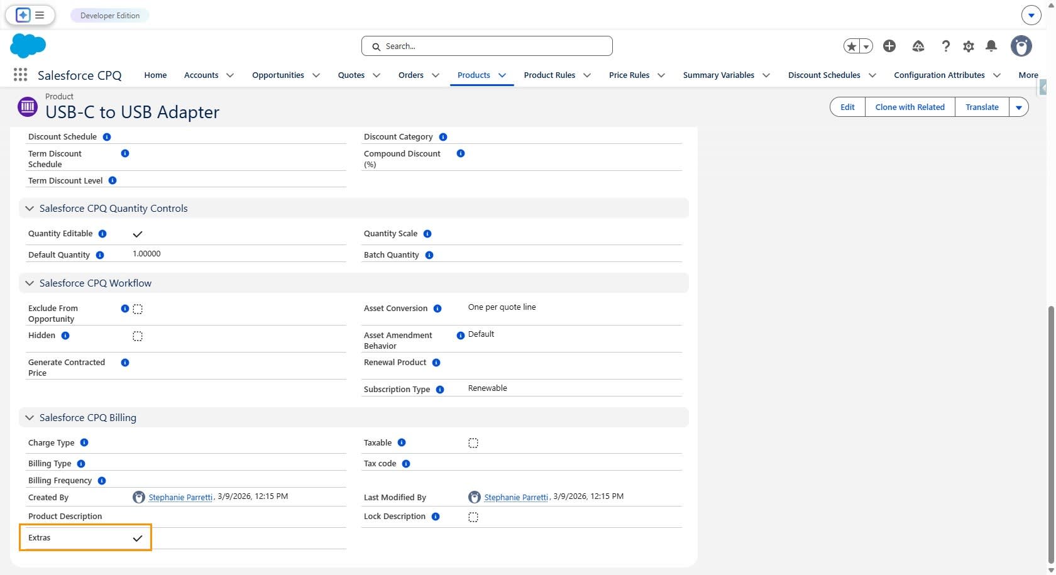Open the user profile avatar

coord(1021,46)
